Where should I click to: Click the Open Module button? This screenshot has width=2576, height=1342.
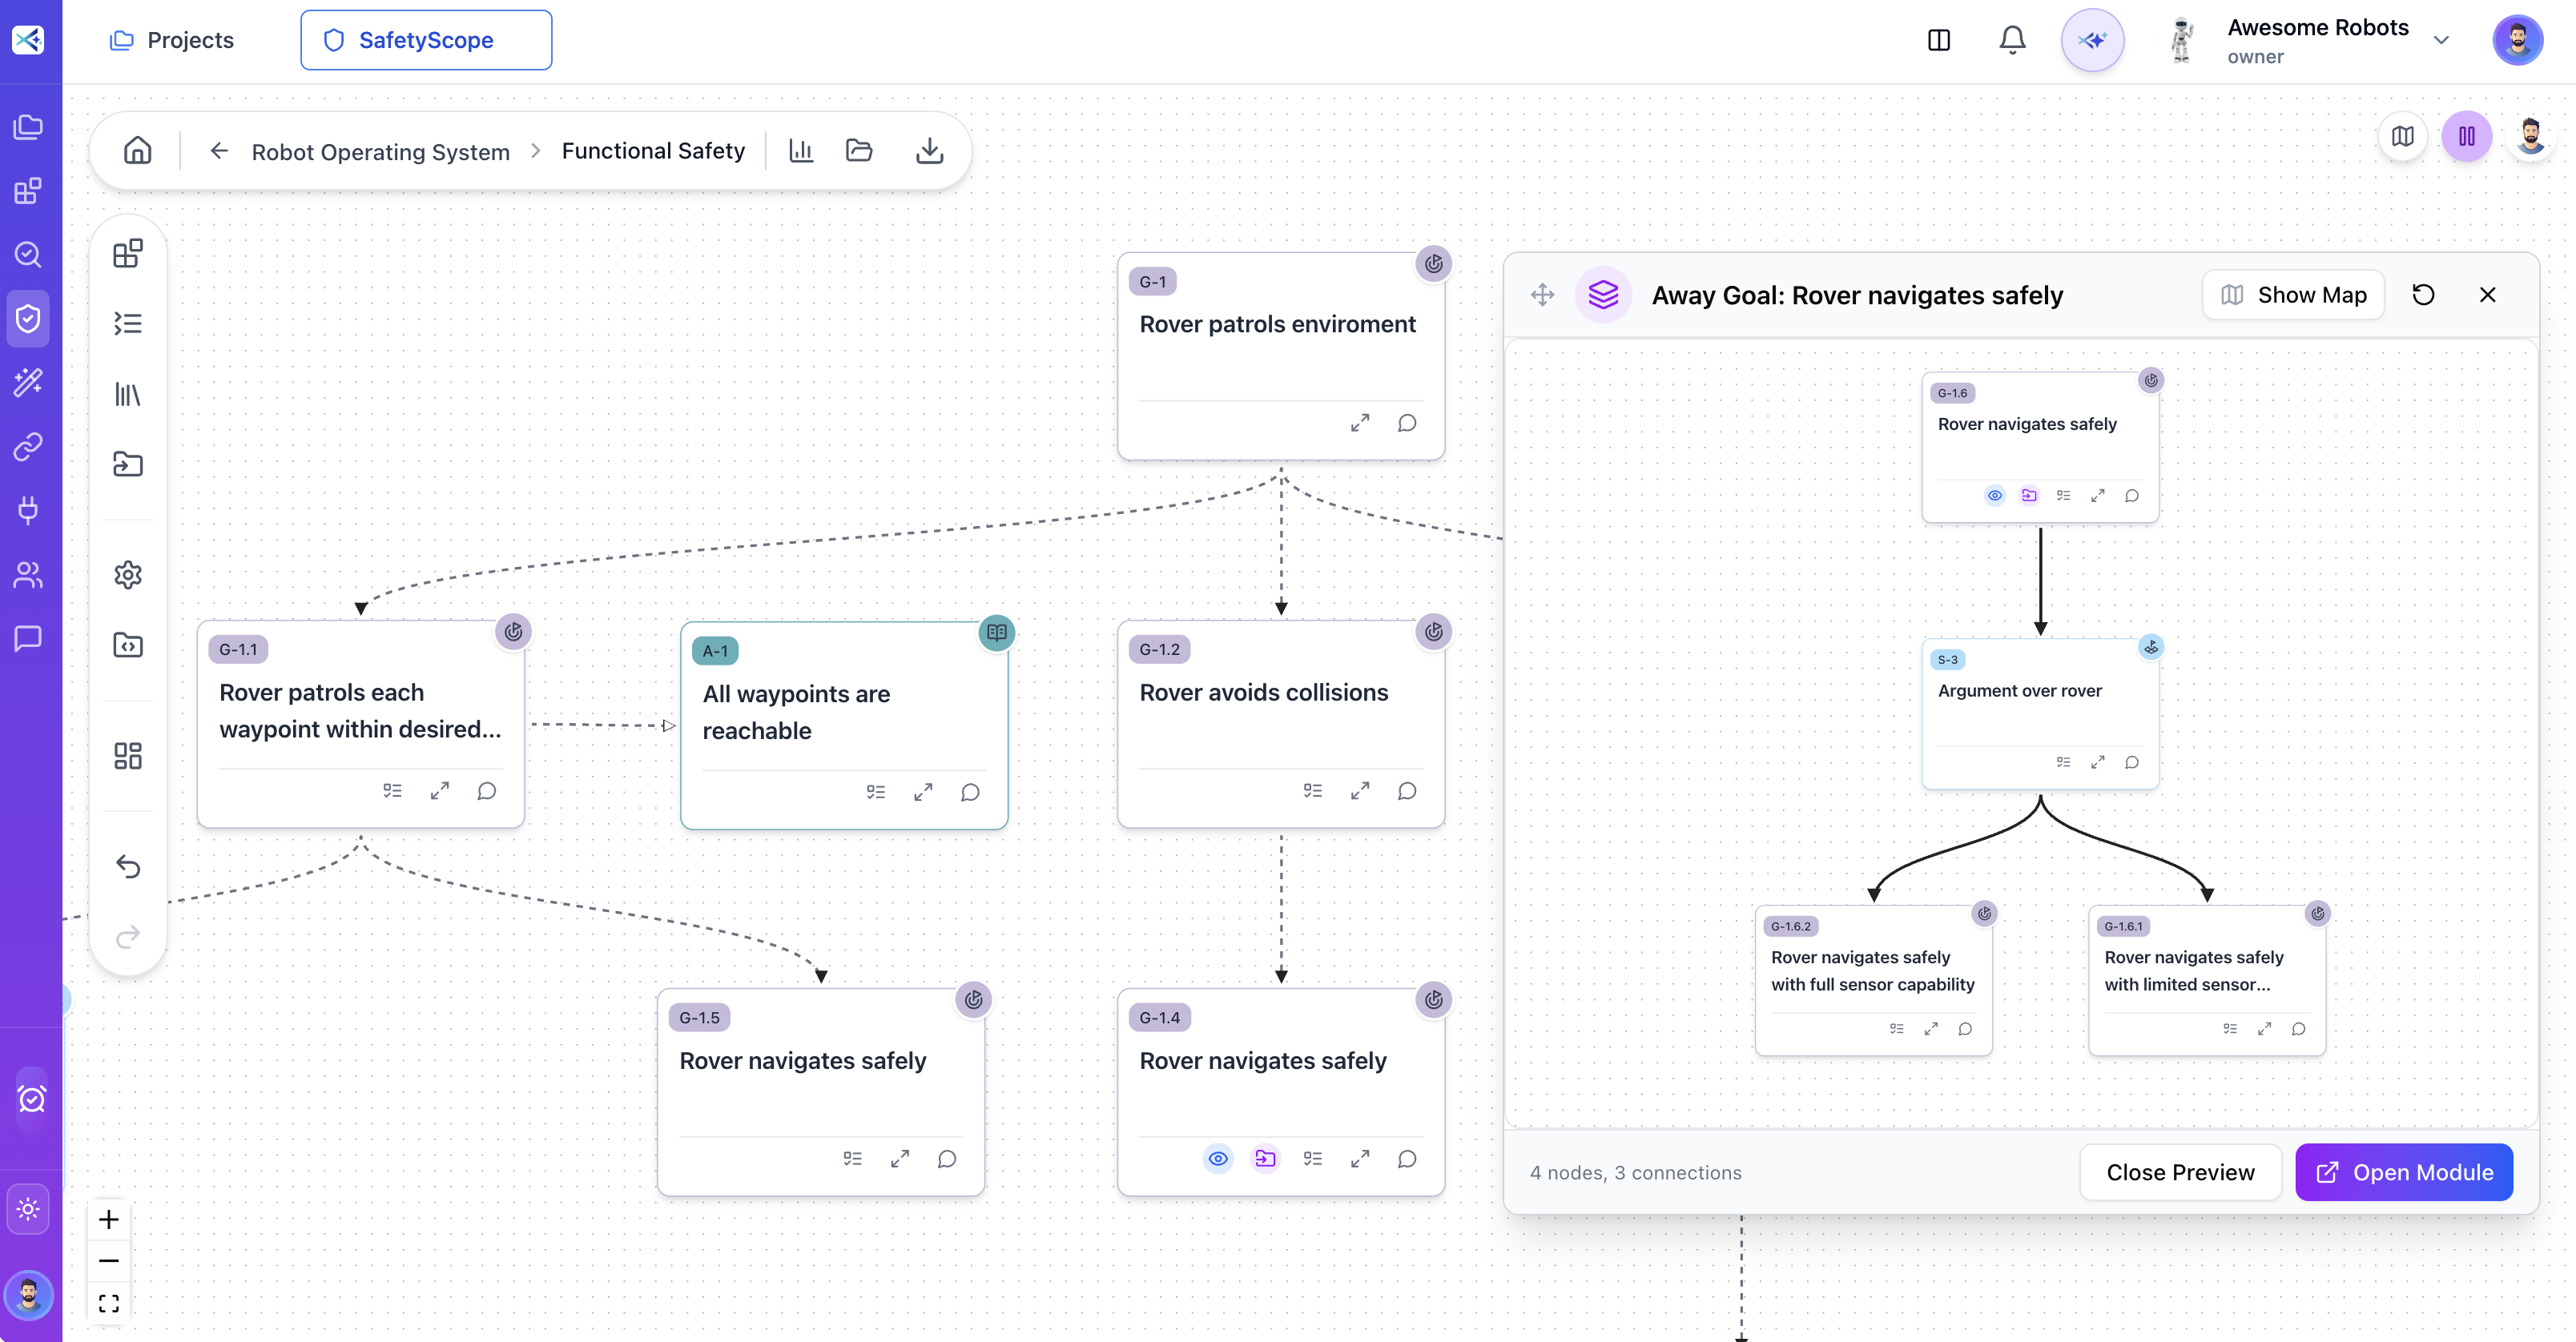click(x=2404, y=1172)
